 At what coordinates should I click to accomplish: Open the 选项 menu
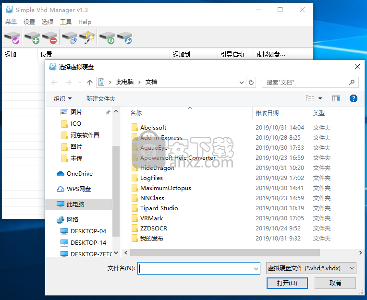(x=48, y=22)
